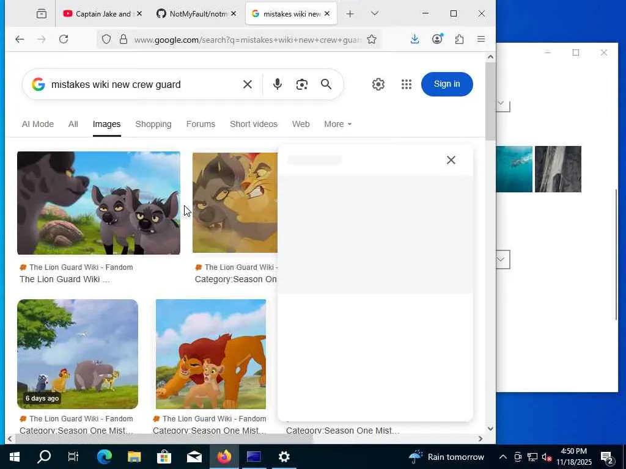Open the adult lion and cub thumbnail

(x=211, y=354)
